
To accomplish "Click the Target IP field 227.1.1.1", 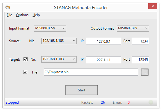I will [104, 60].
